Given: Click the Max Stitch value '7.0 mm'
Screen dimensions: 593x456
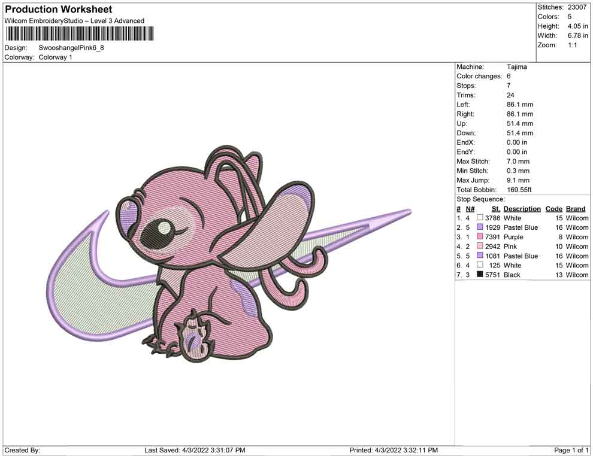Looking at the screenshot, I should pos(518,162).
